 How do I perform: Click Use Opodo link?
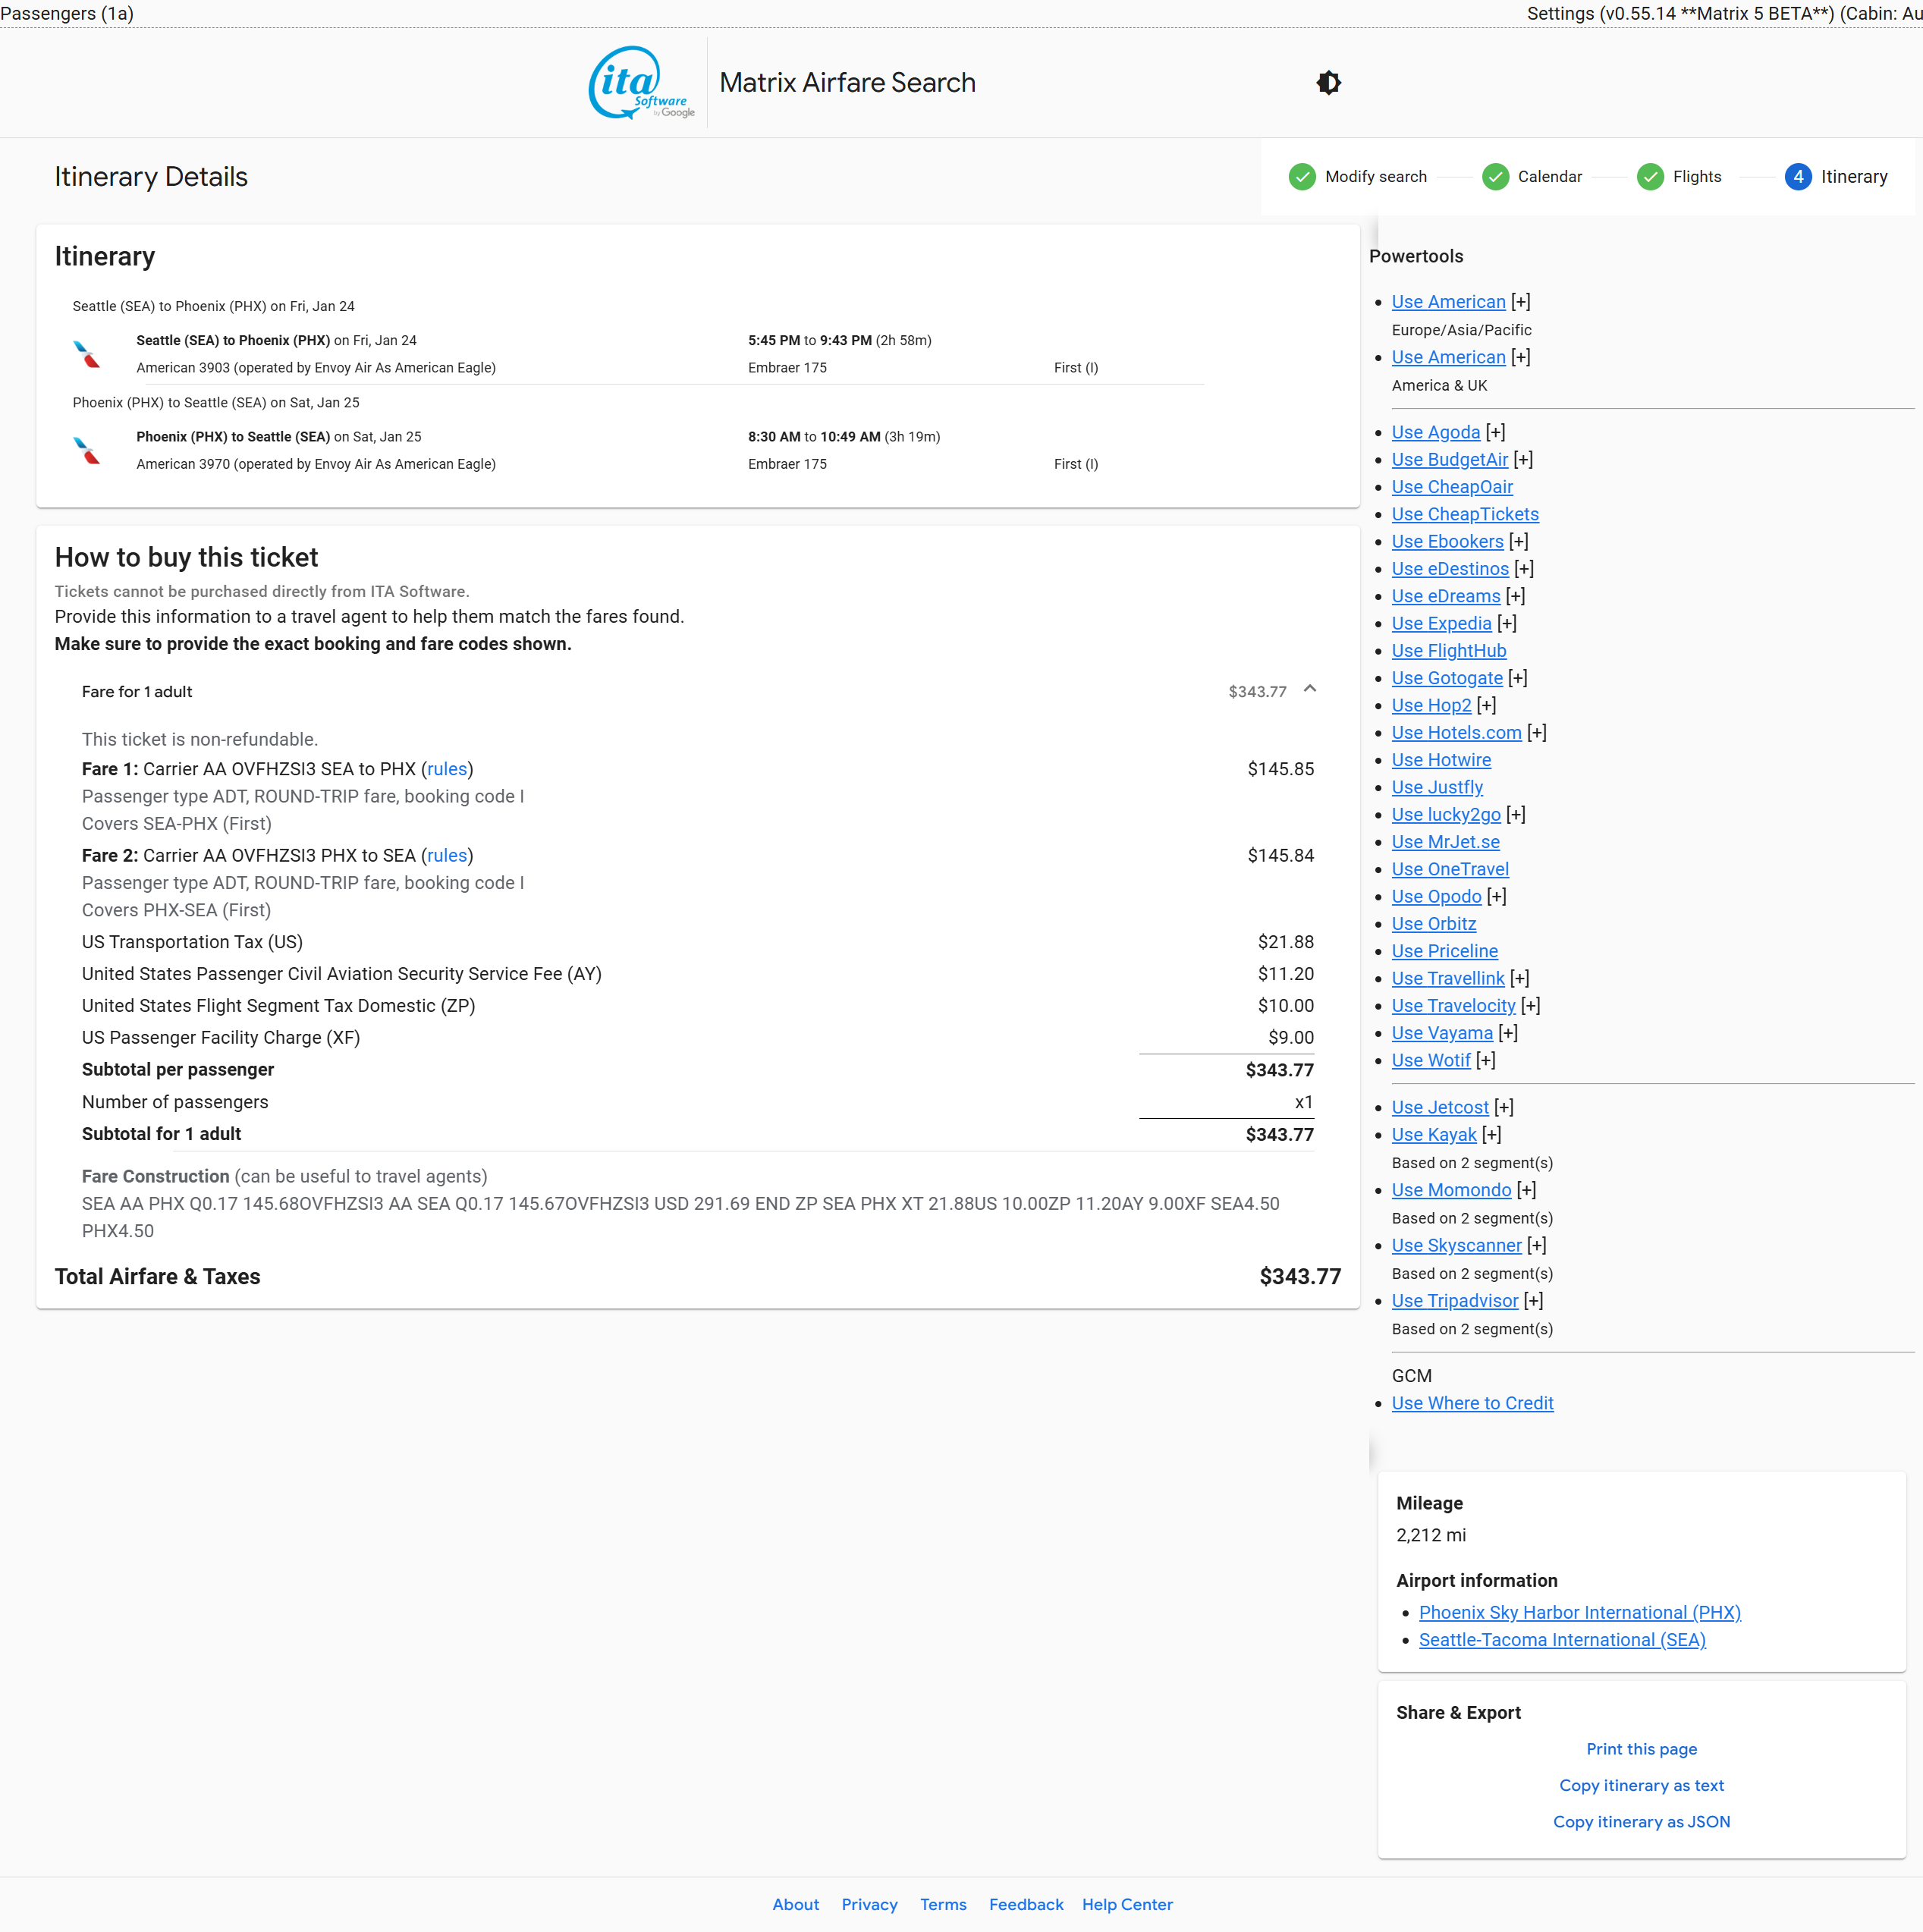click(x=1436, y=897)
